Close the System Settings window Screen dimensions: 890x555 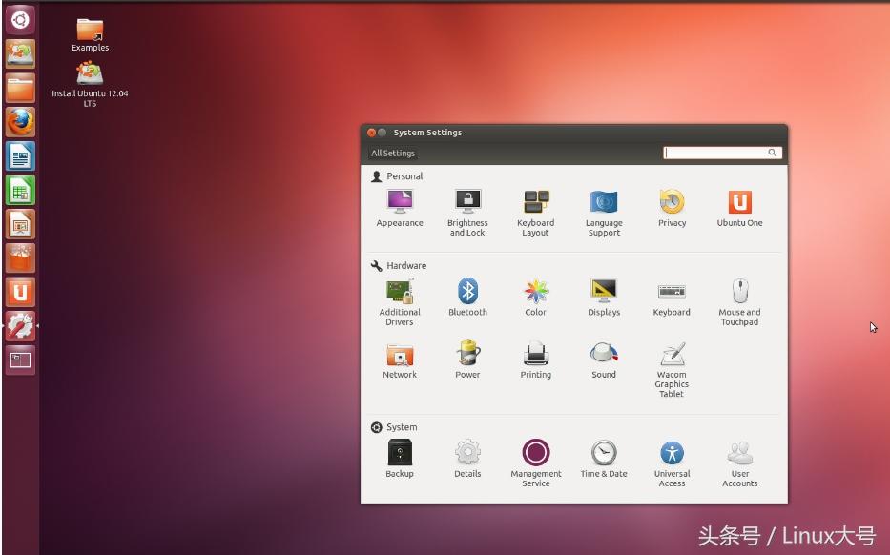coord(372,133)
